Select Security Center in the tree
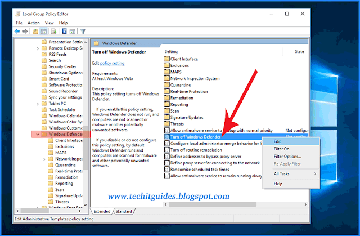Viewport: 360px width, 236px height. pyautogui.click(x=59, y=66)
